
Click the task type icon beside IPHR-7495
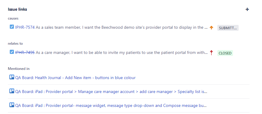[x=12, y=52]
